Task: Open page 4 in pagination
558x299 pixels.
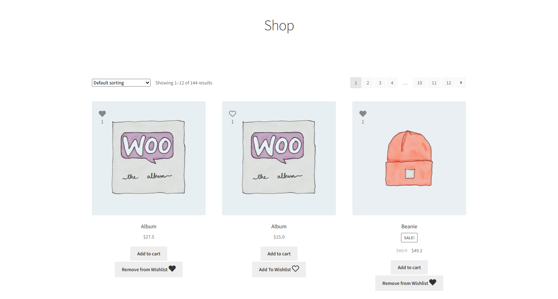Action: click(x=392, y=83)
